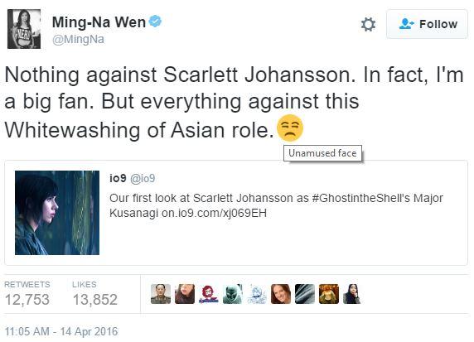
Task: Open the 11:05 AM - 14 Apr 2016 timestamp
Action: click(61, 331)
